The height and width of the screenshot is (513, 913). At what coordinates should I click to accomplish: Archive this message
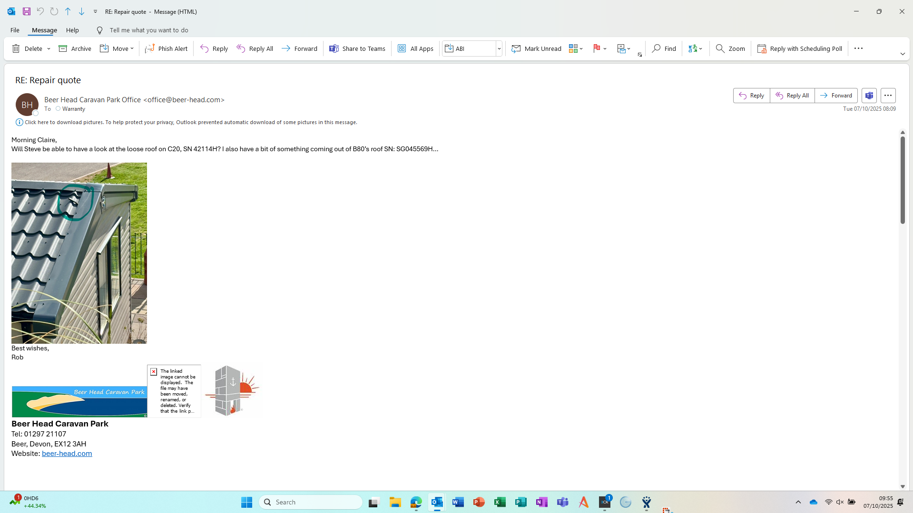[75, 48]
